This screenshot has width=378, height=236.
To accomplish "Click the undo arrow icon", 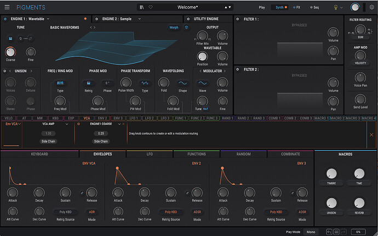I will 329,232.
